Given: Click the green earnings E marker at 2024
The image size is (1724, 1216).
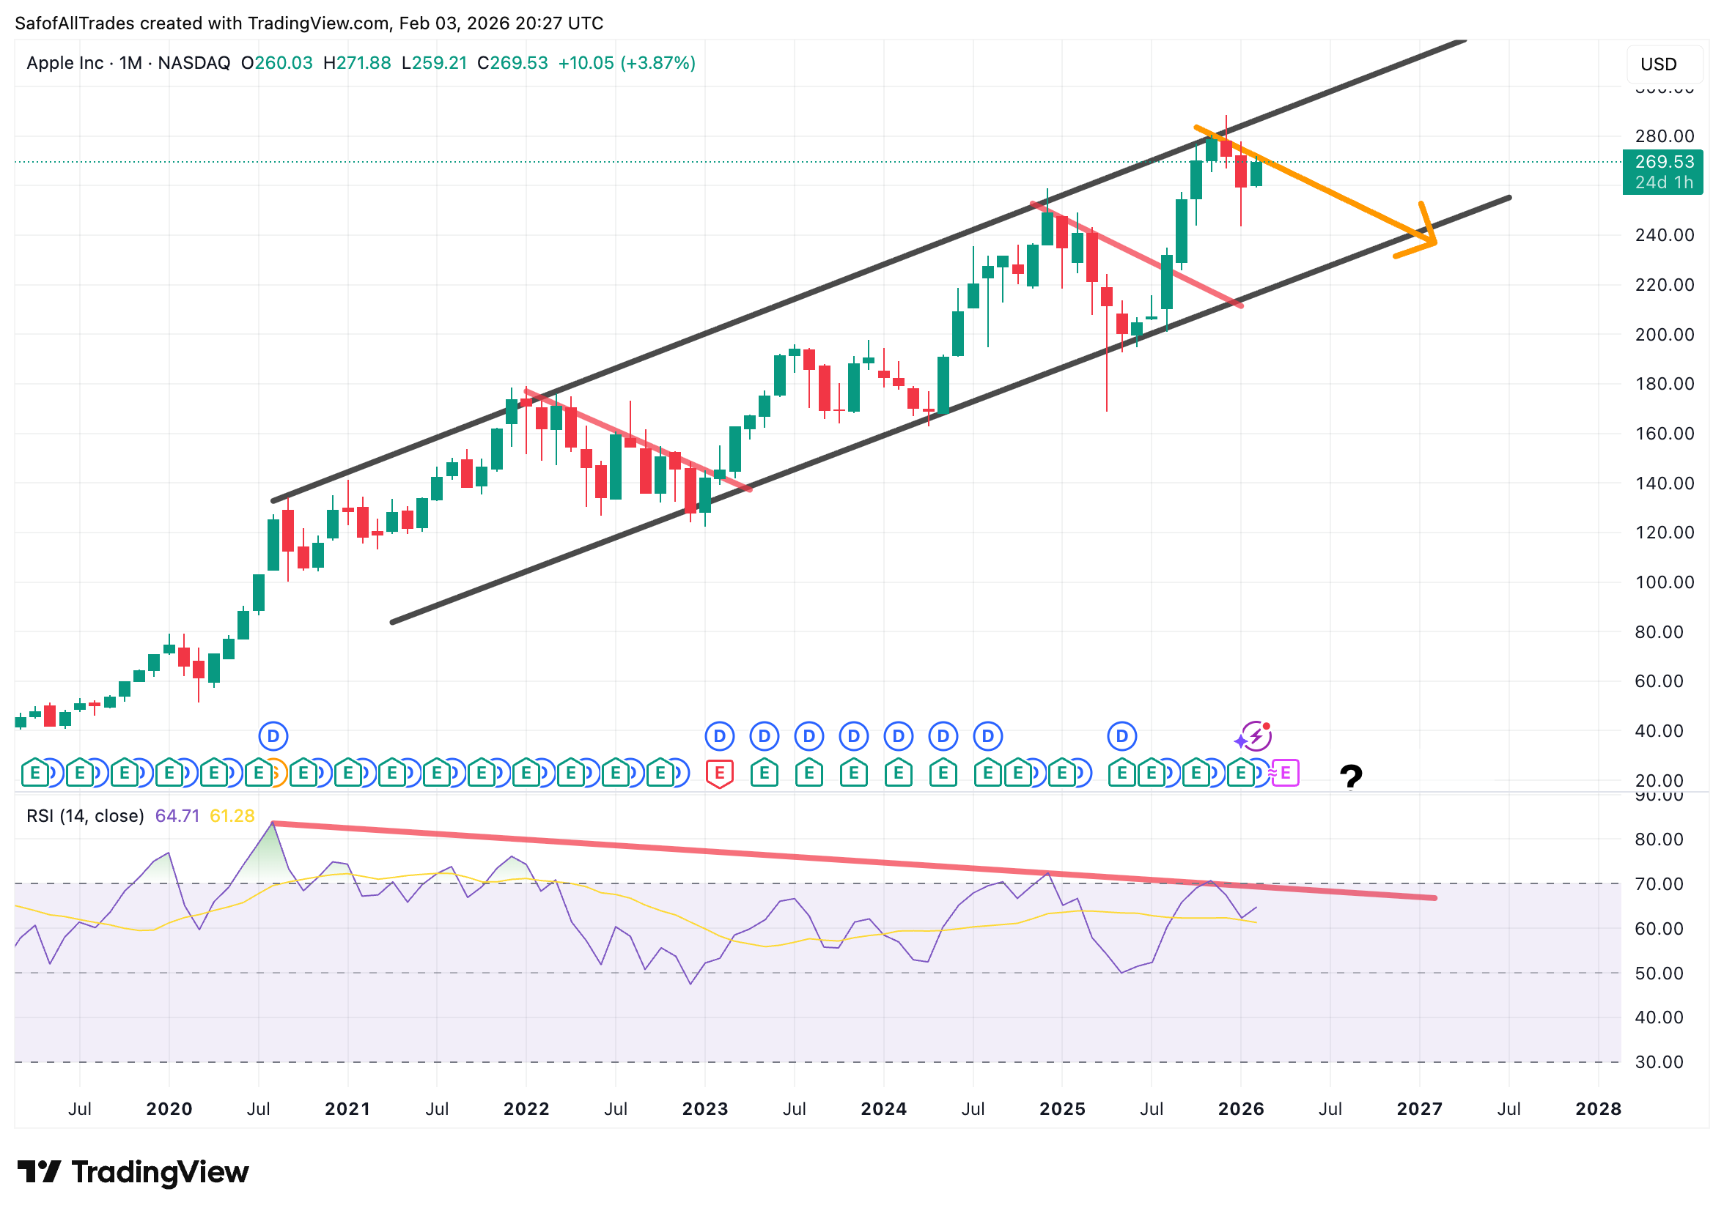Looking at the screenshot, I should pos(898,772).
